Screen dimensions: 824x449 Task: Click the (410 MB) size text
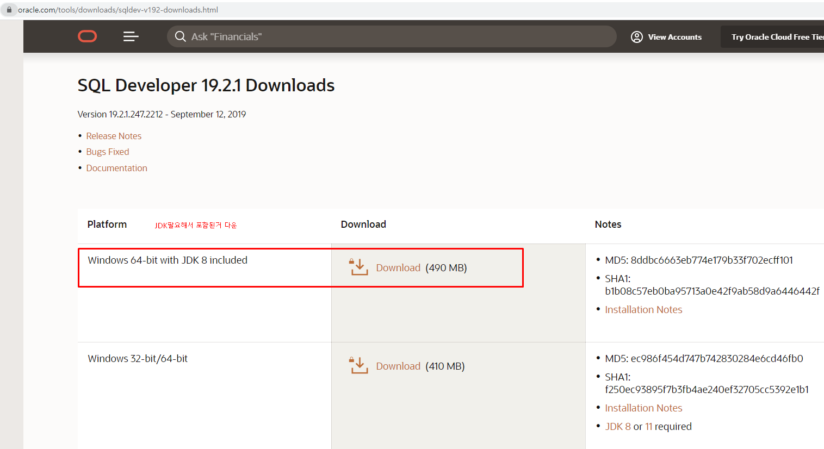pos(445,366)
